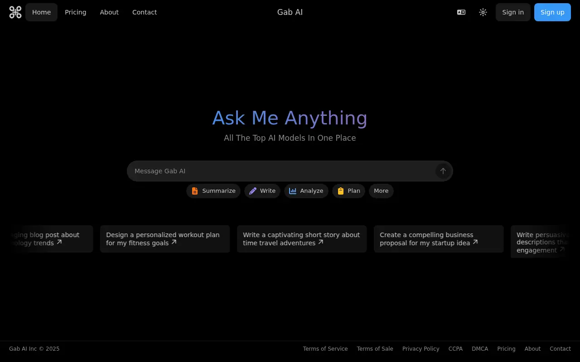Enable the Analyze mode chip

pos(306,191)
